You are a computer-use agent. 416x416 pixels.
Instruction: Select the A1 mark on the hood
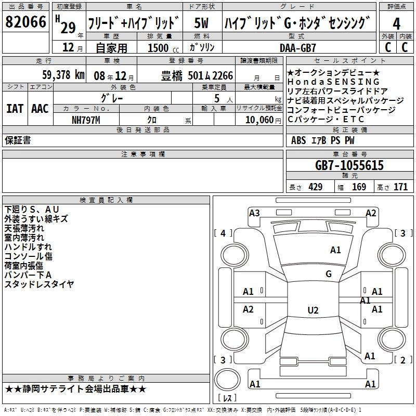pyautogui.click(x=335, y=250)
